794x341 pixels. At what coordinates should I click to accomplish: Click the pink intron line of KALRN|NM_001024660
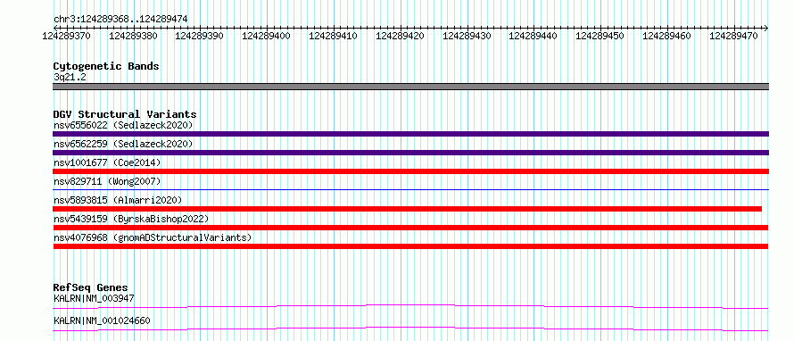pos(410,329)
